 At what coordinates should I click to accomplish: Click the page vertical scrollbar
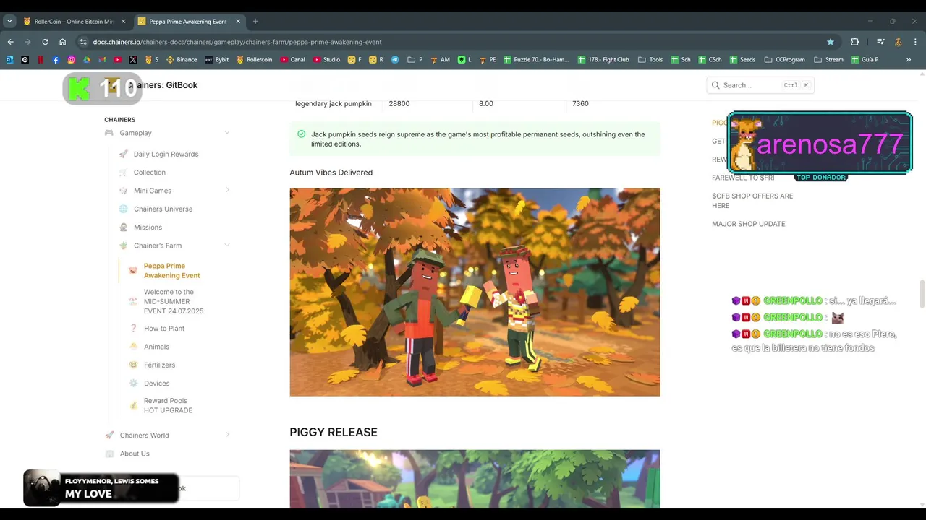tap(922, 293)
